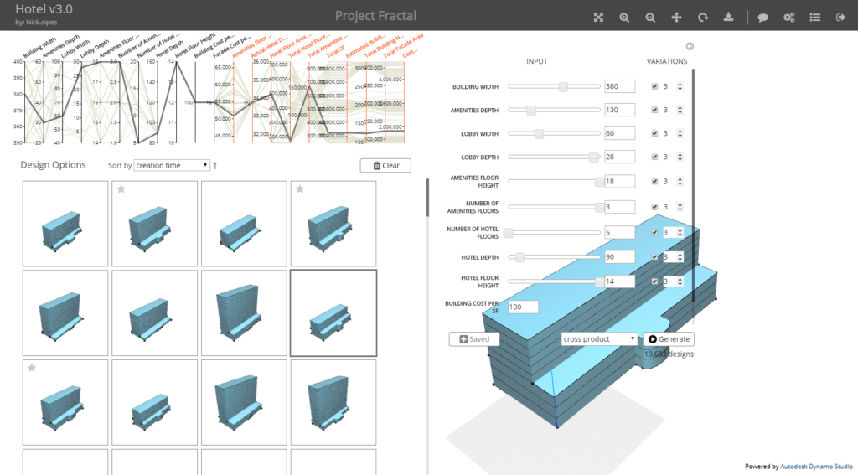858x475 pixels.
Task: Select the tall building thumbnail in second row
Action: click(244, 313)
